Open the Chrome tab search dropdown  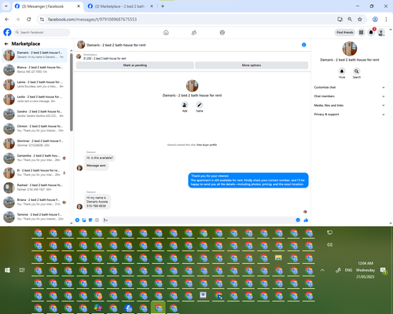[x=6, y=6]
